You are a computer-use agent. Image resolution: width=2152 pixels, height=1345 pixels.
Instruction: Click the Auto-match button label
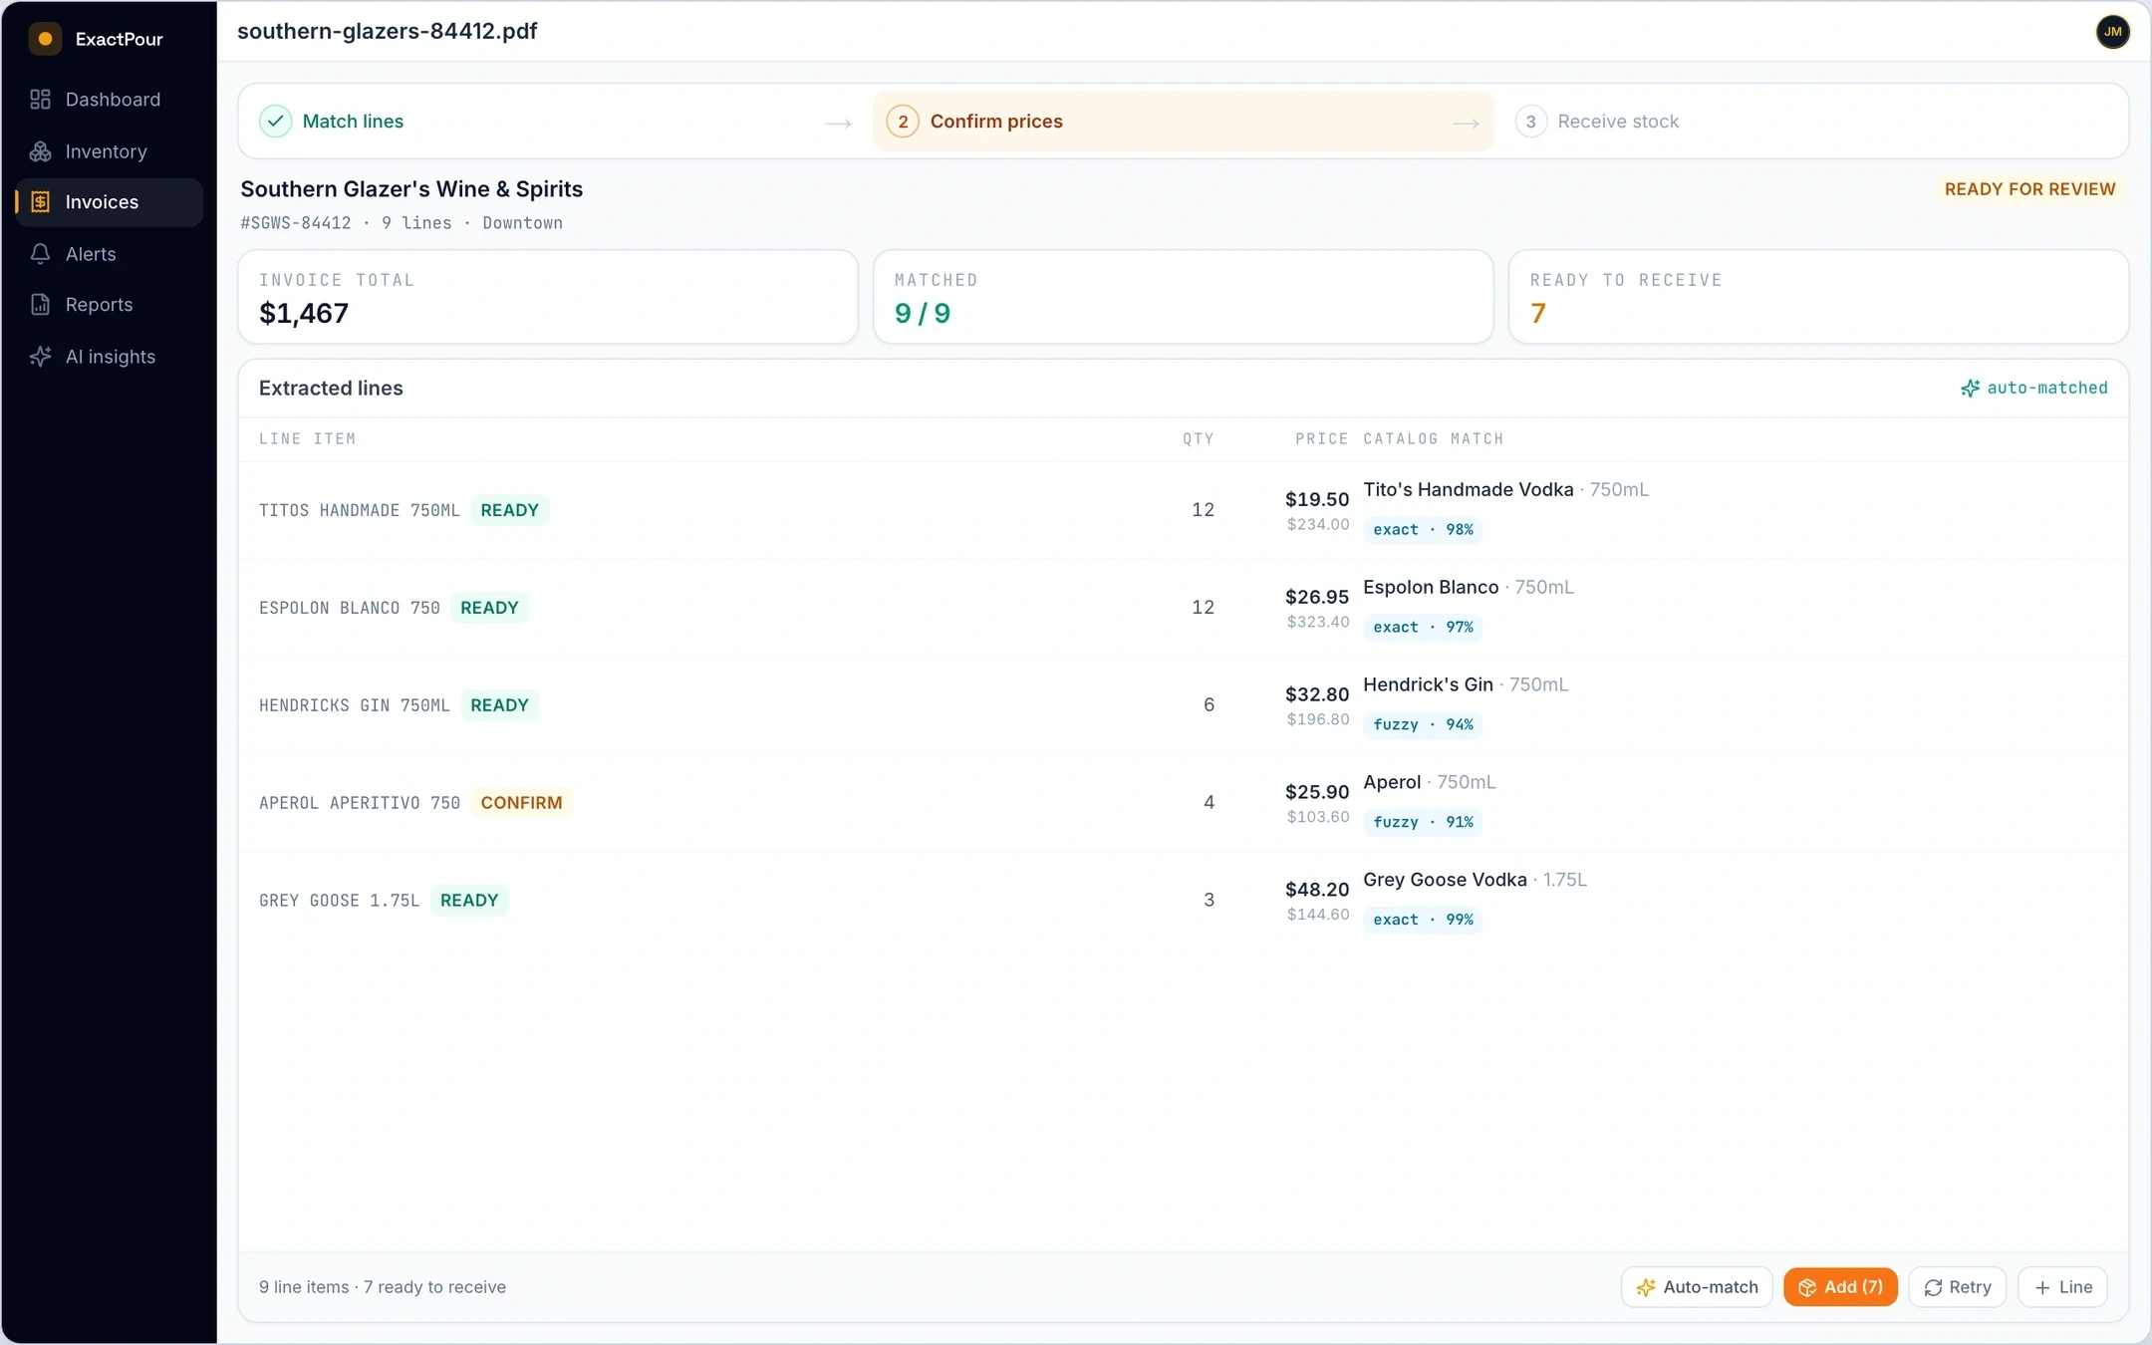(1711, 1287)
